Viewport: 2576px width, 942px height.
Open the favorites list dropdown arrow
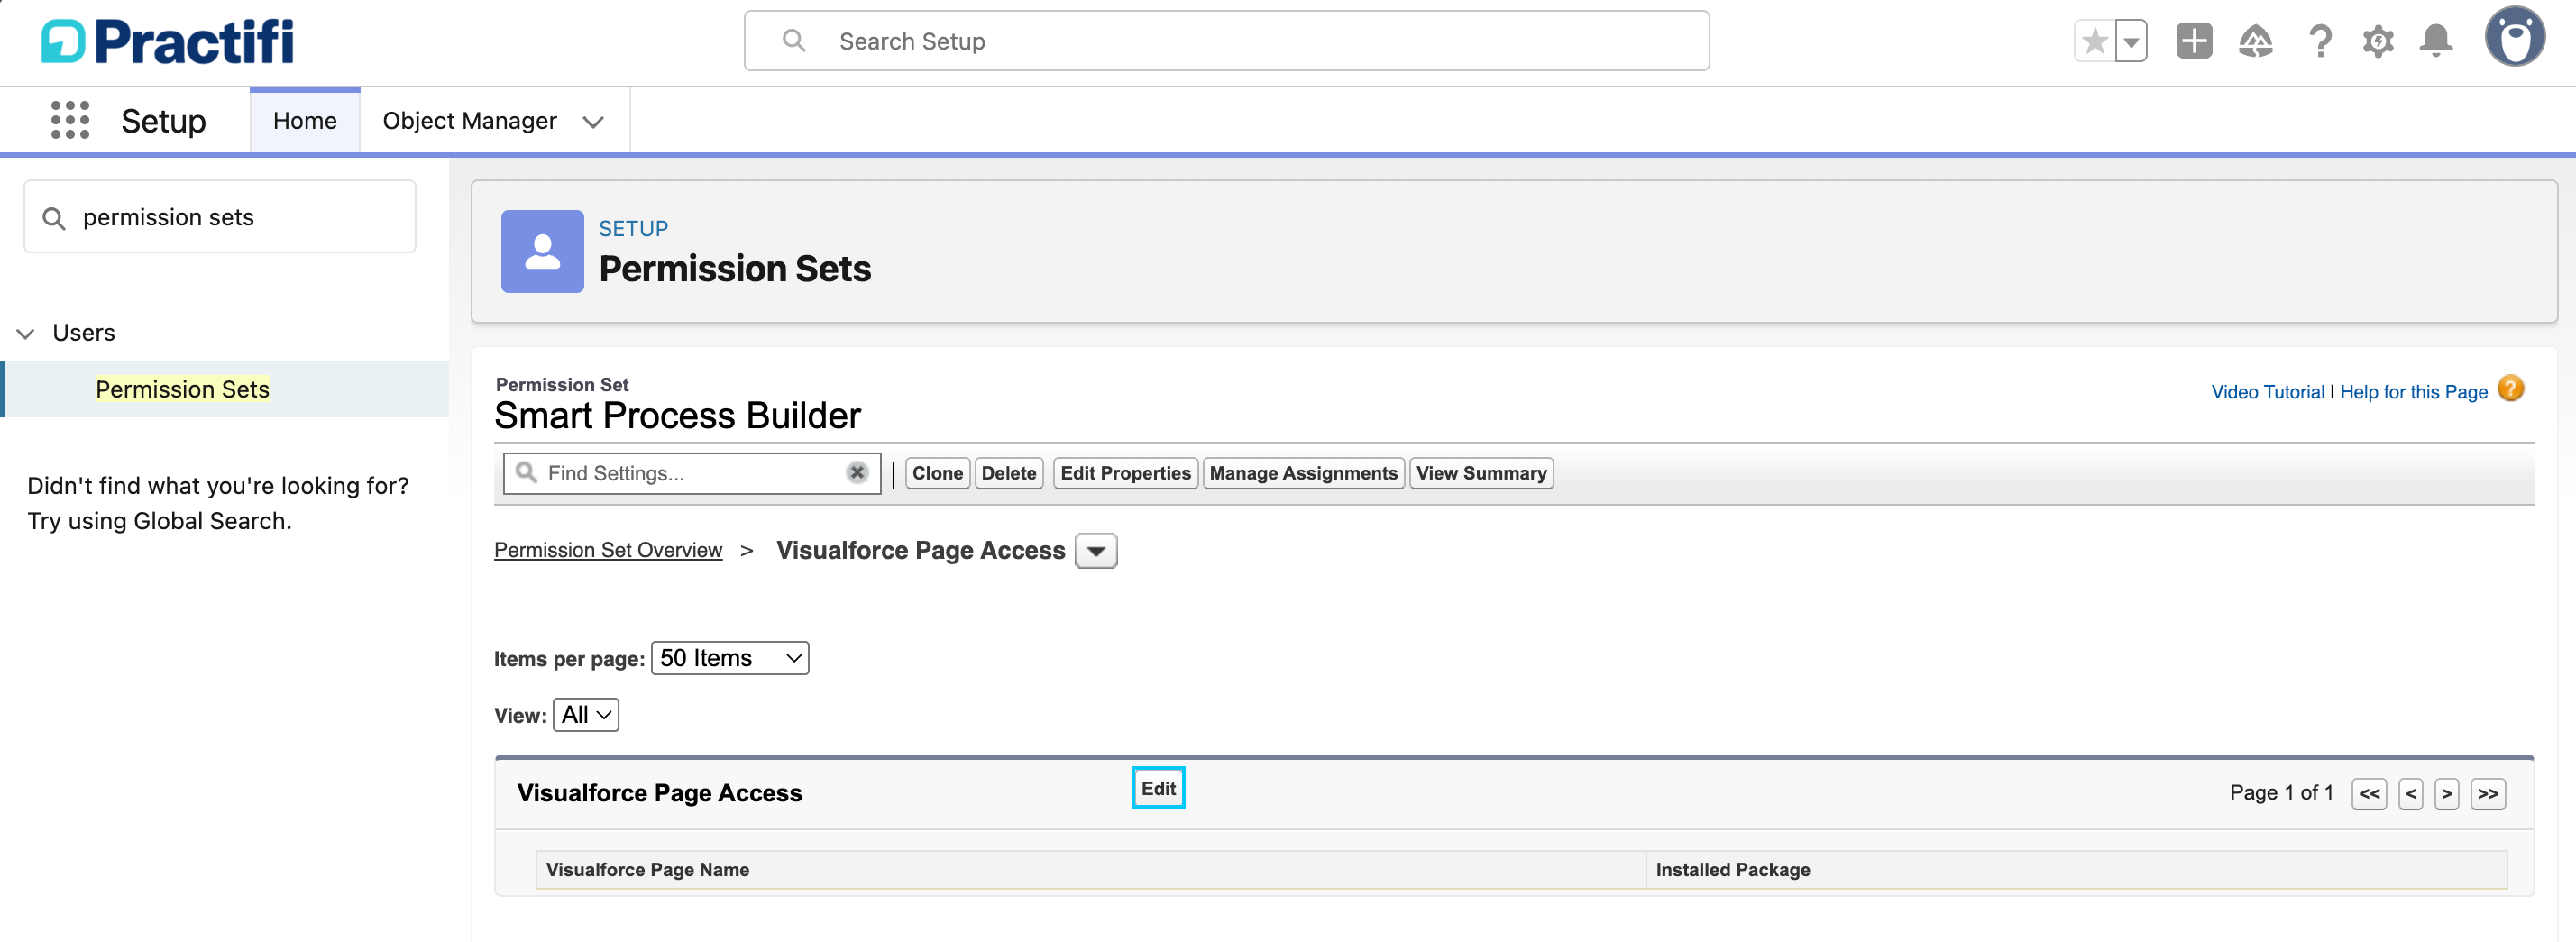point(2131,42)
